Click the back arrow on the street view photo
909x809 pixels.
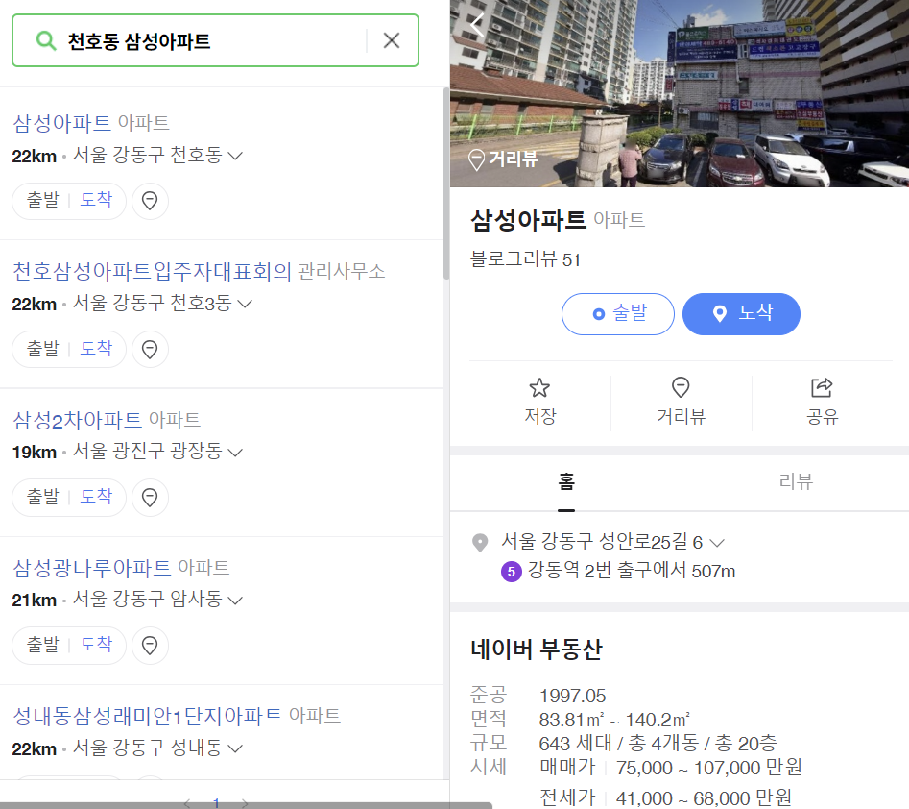476,25
